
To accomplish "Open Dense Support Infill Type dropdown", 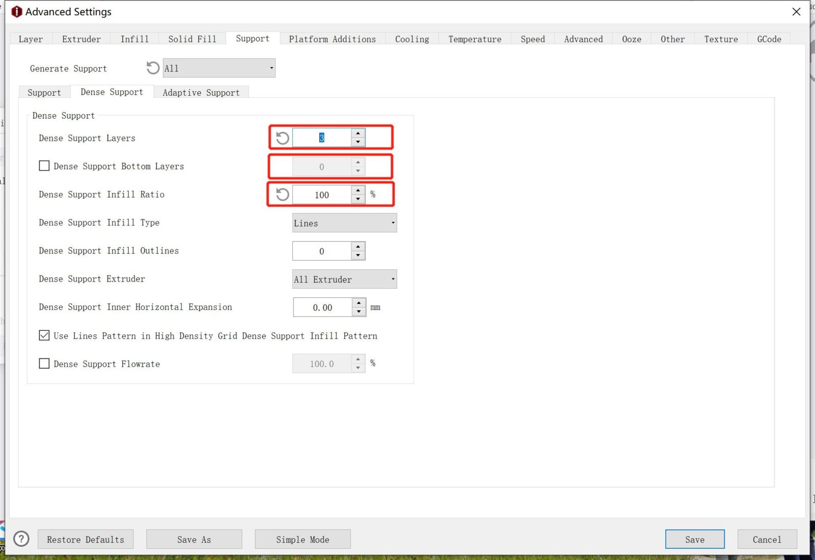I will click(344, 223).
